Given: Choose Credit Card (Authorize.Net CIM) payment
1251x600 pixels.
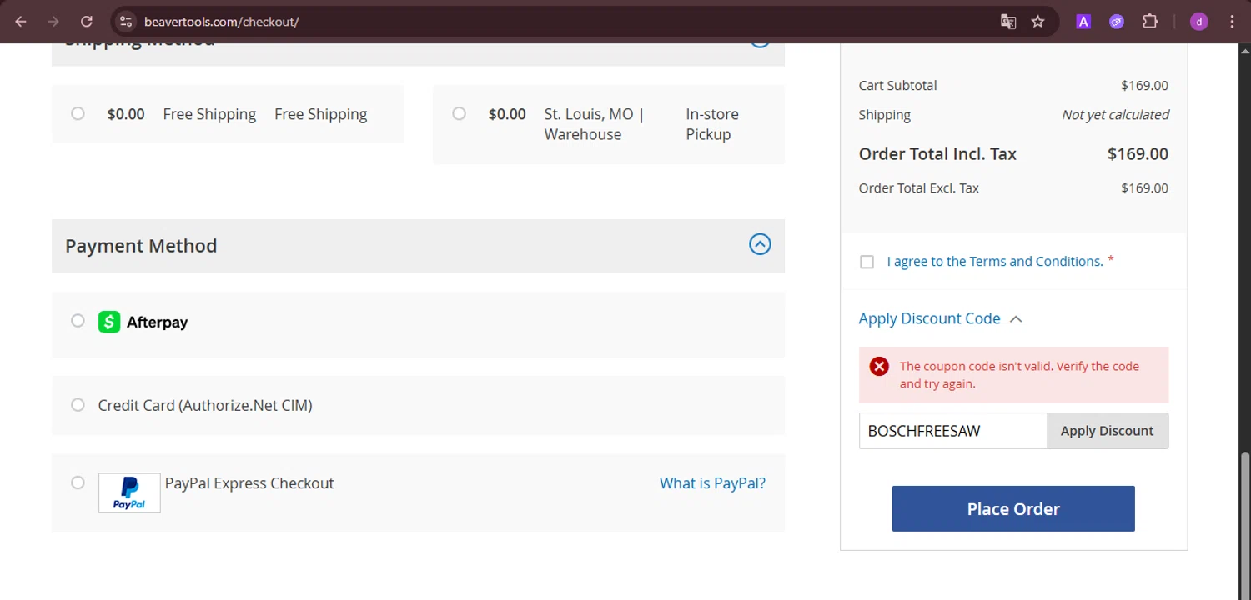Looking at the screenshot, I should [x=78, y=405].
